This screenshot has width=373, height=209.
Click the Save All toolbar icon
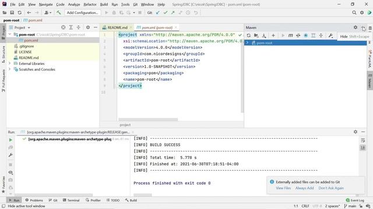coord(12,13)
